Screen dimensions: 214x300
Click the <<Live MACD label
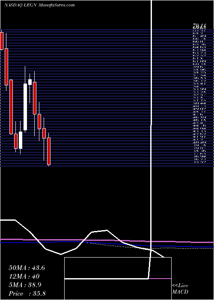pyautogui.click(x=180, y=288)
